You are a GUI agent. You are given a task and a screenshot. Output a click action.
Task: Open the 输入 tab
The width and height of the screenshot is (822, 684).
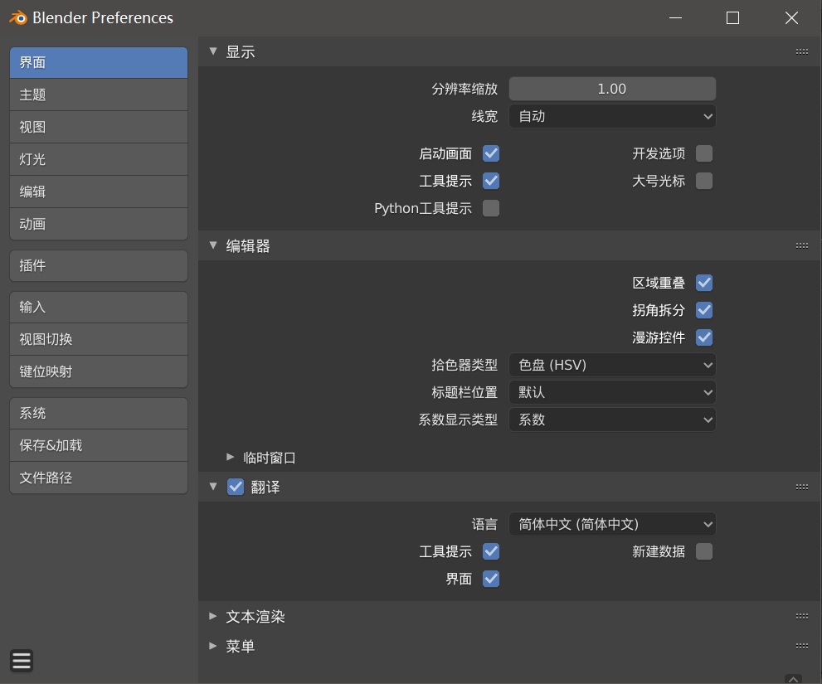(x=99, y=307)
